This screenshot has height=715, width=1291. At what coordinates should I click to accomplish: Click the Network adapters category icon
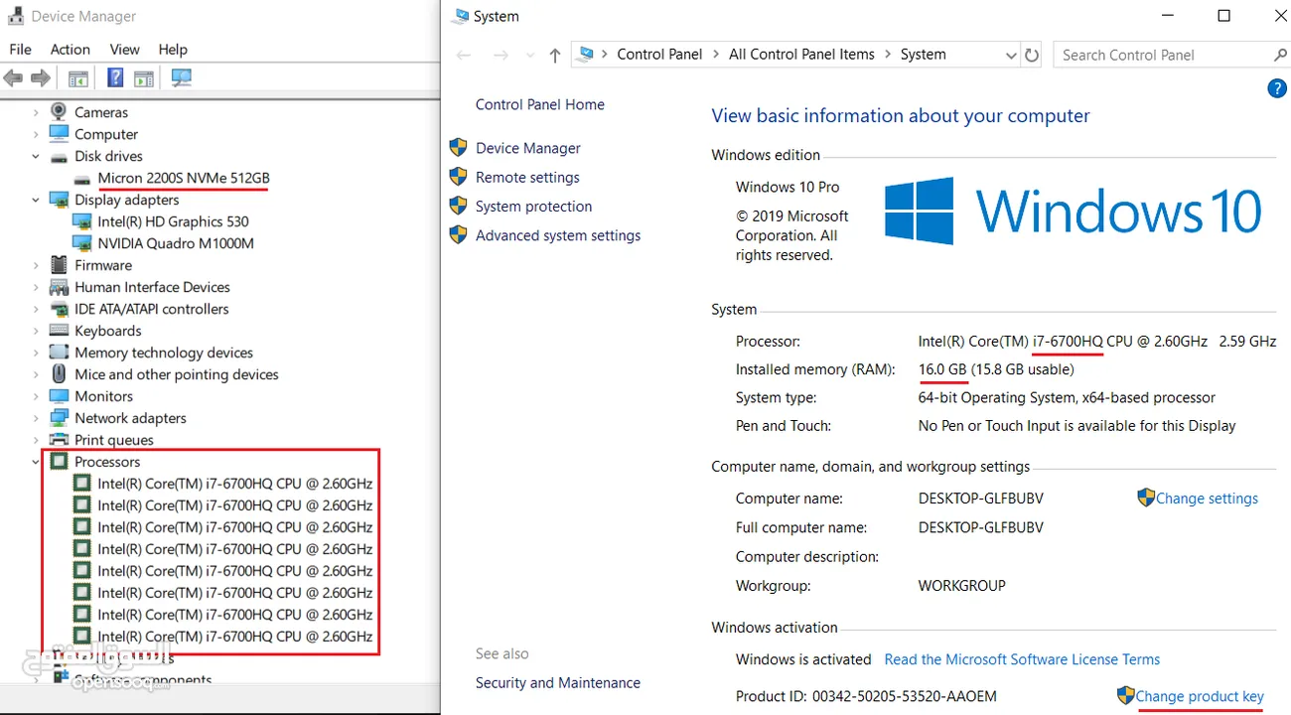[59, 418]
